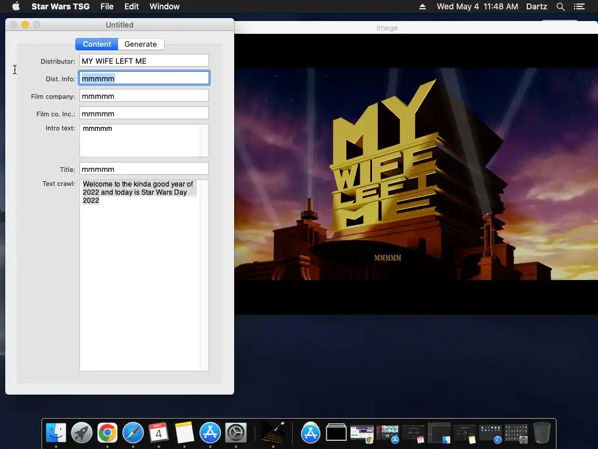The height and width of the screenshot is (449, 598).
Task: Select the Title input field
Action: pos(144,169)
